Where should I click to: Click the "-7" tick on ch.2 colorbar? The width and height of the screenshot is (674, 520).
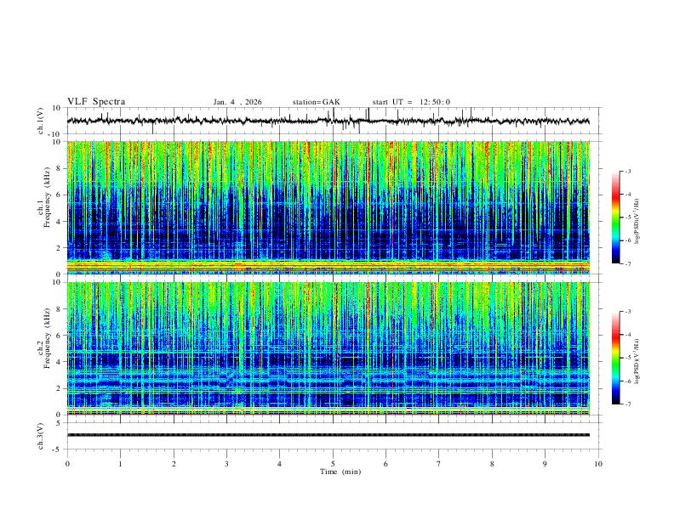click(628, 404)
